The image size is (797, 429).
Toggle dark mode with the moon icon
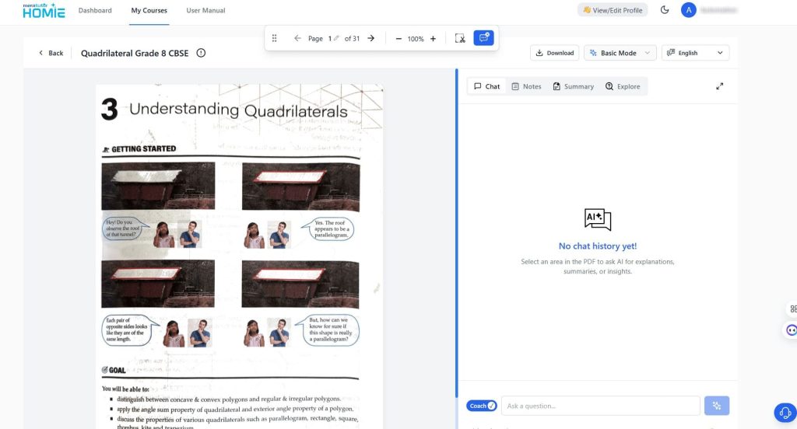tap(665, 10)
